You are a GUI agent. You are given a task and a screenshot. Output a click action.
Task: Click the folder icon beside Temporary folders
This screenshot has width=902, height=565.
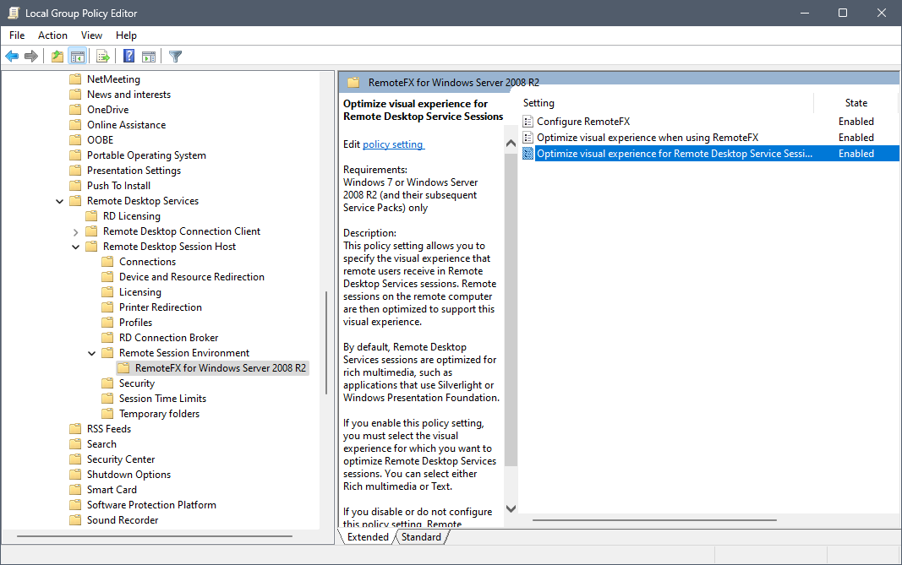coord(107,414)
